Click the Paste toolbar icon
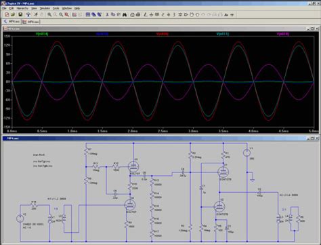321x245 pixels. 119,15
